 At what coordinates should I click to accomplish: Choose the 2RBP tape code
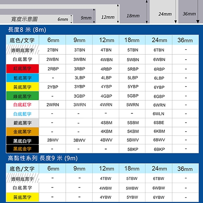tap(53, 69)
